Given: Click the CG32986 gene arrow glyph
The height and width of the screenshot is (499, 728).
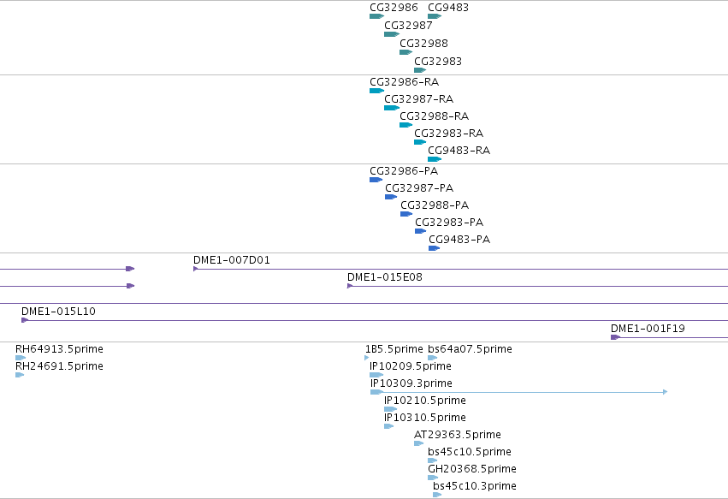Looking at the screenshot, I should click(x=376, y=16).
